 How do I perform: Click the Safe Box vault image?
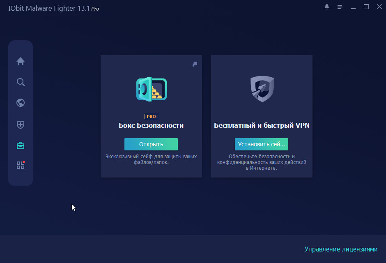click(151, 89)
